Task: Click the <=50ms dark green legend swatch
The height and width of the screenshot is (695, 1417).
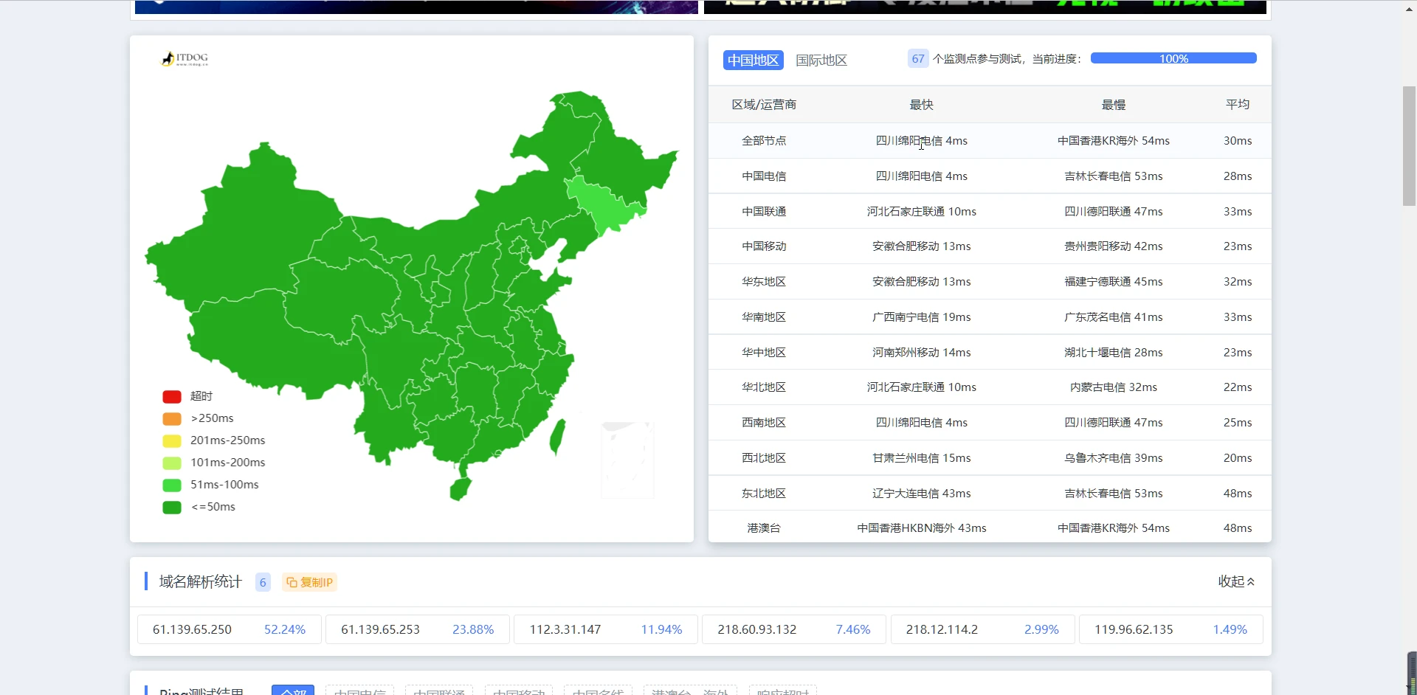Action: 172,507
